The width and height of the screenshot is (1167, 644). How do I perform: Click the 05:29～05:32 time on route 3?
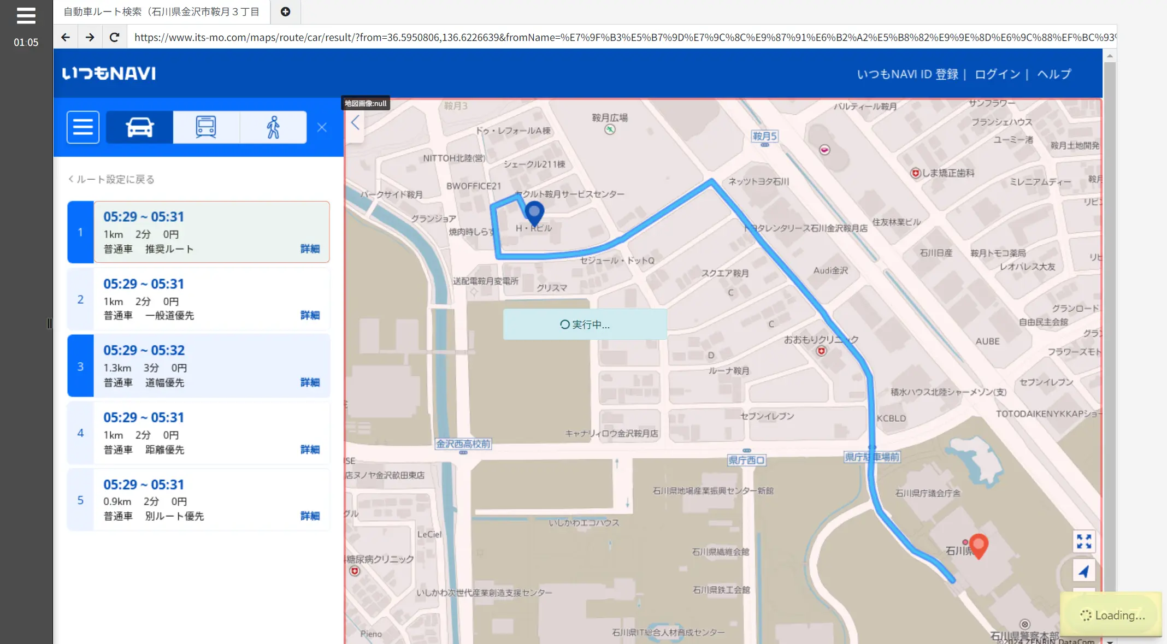[144, 351]
